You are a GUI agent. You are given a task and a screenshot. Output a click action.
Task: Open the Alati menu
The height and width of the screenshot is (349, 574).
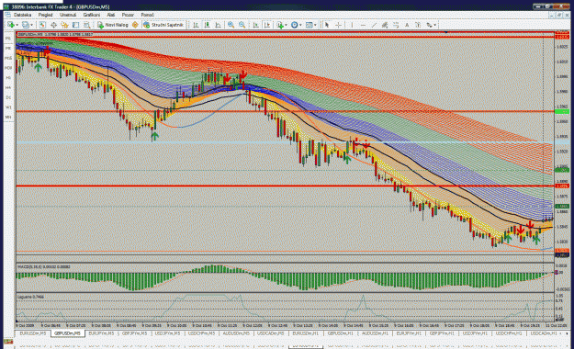coord(111,15)
